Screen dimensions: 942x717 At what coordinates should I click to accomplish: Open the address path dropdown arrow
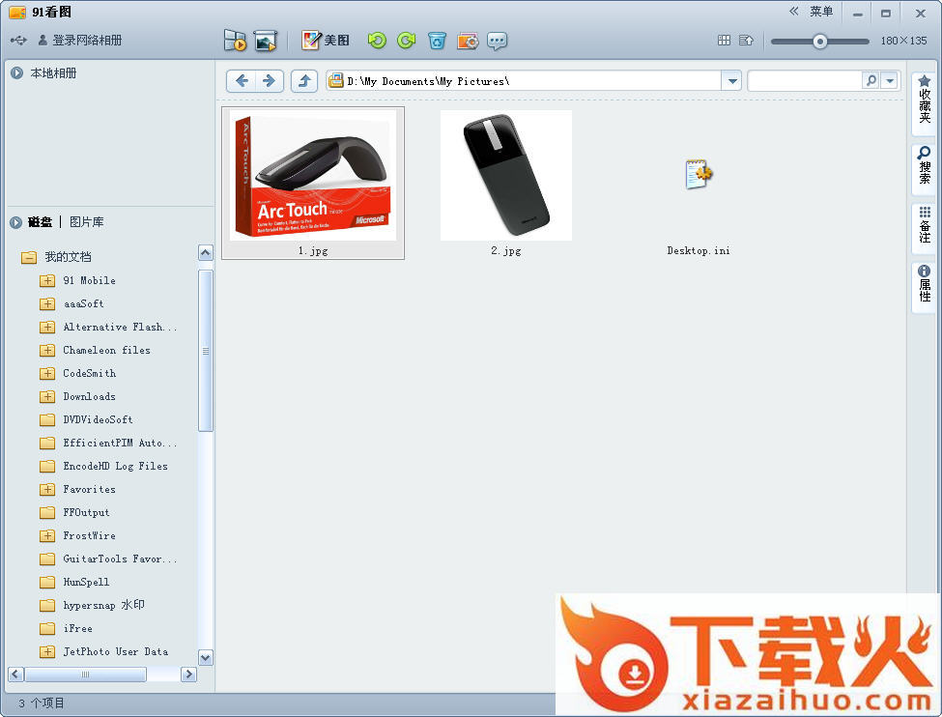(x=731, y=80)
